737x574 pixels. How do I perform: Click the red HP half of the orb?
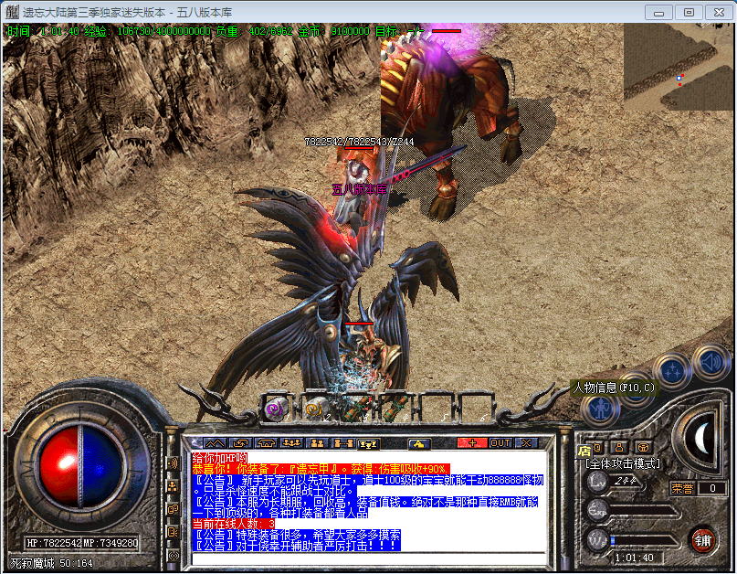coord(59,467)
